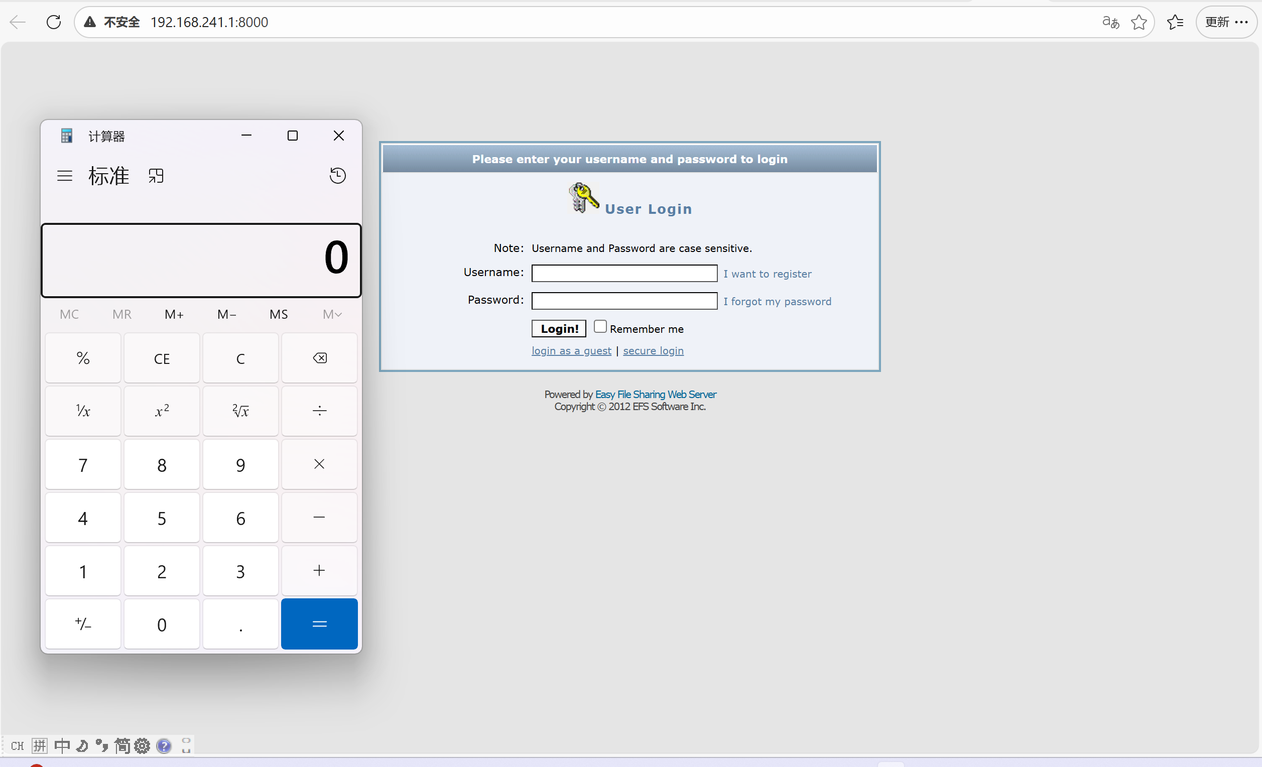This screenshot has width=1262, height=767.
Task: Open the calculator navigation menu
Action: [x=65, y=176]
